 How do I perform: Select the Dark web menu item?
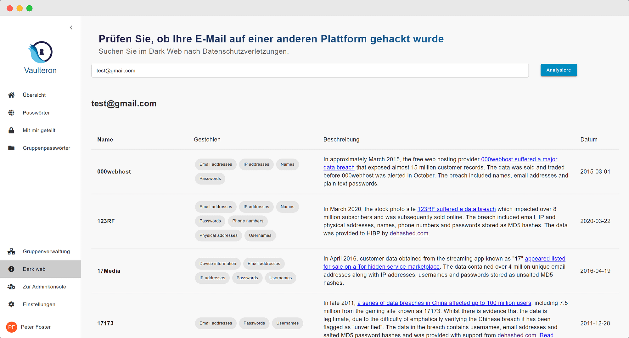(x=40, y=269)
